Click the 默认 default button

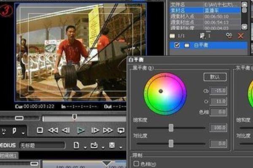[x=215, y=77]
